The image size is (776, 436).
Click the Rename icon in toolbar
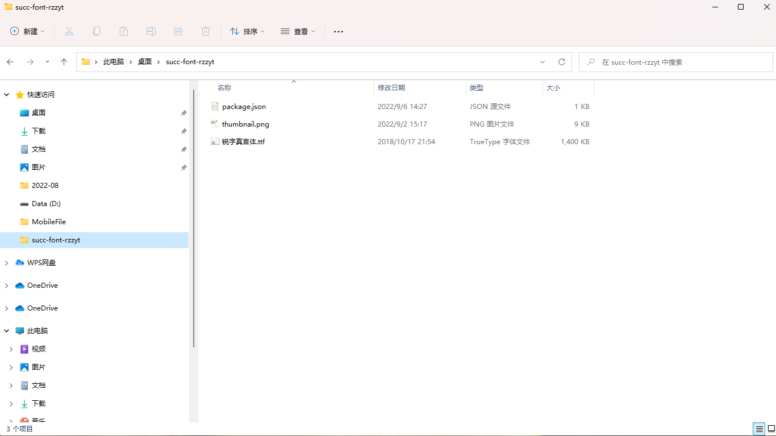151,31
